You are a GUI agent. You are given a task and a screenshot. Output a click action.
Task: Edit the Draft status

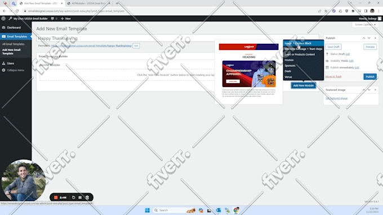point(348,54)
